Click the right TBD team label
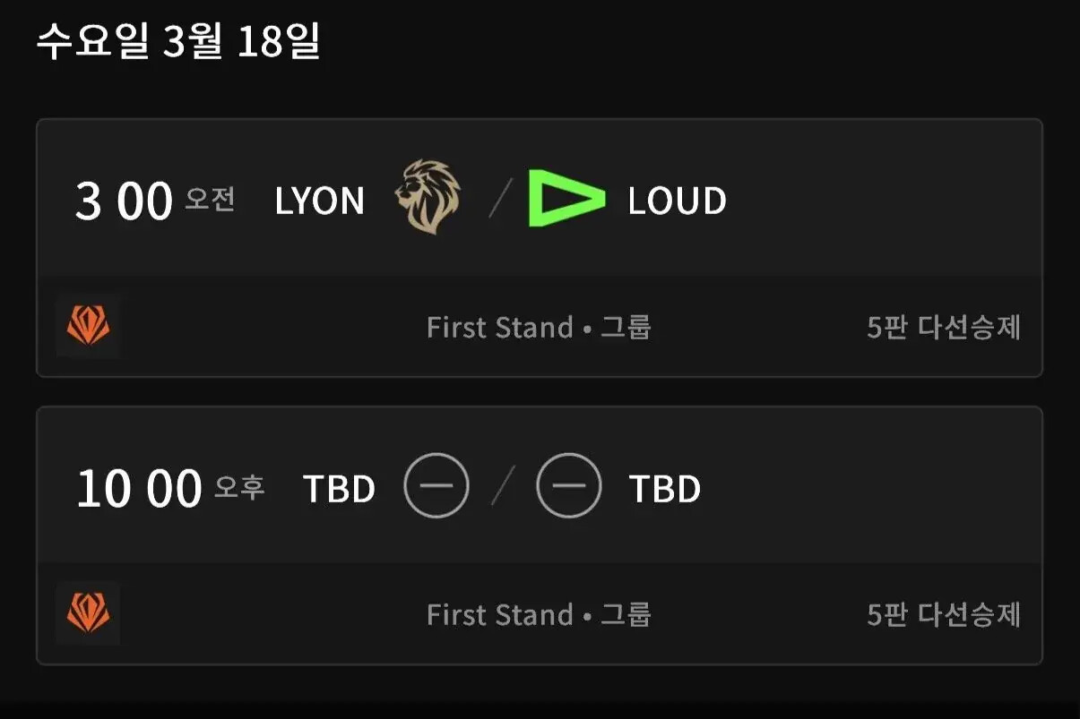Viewport: 1080px width, 719px height. point(664,489)
